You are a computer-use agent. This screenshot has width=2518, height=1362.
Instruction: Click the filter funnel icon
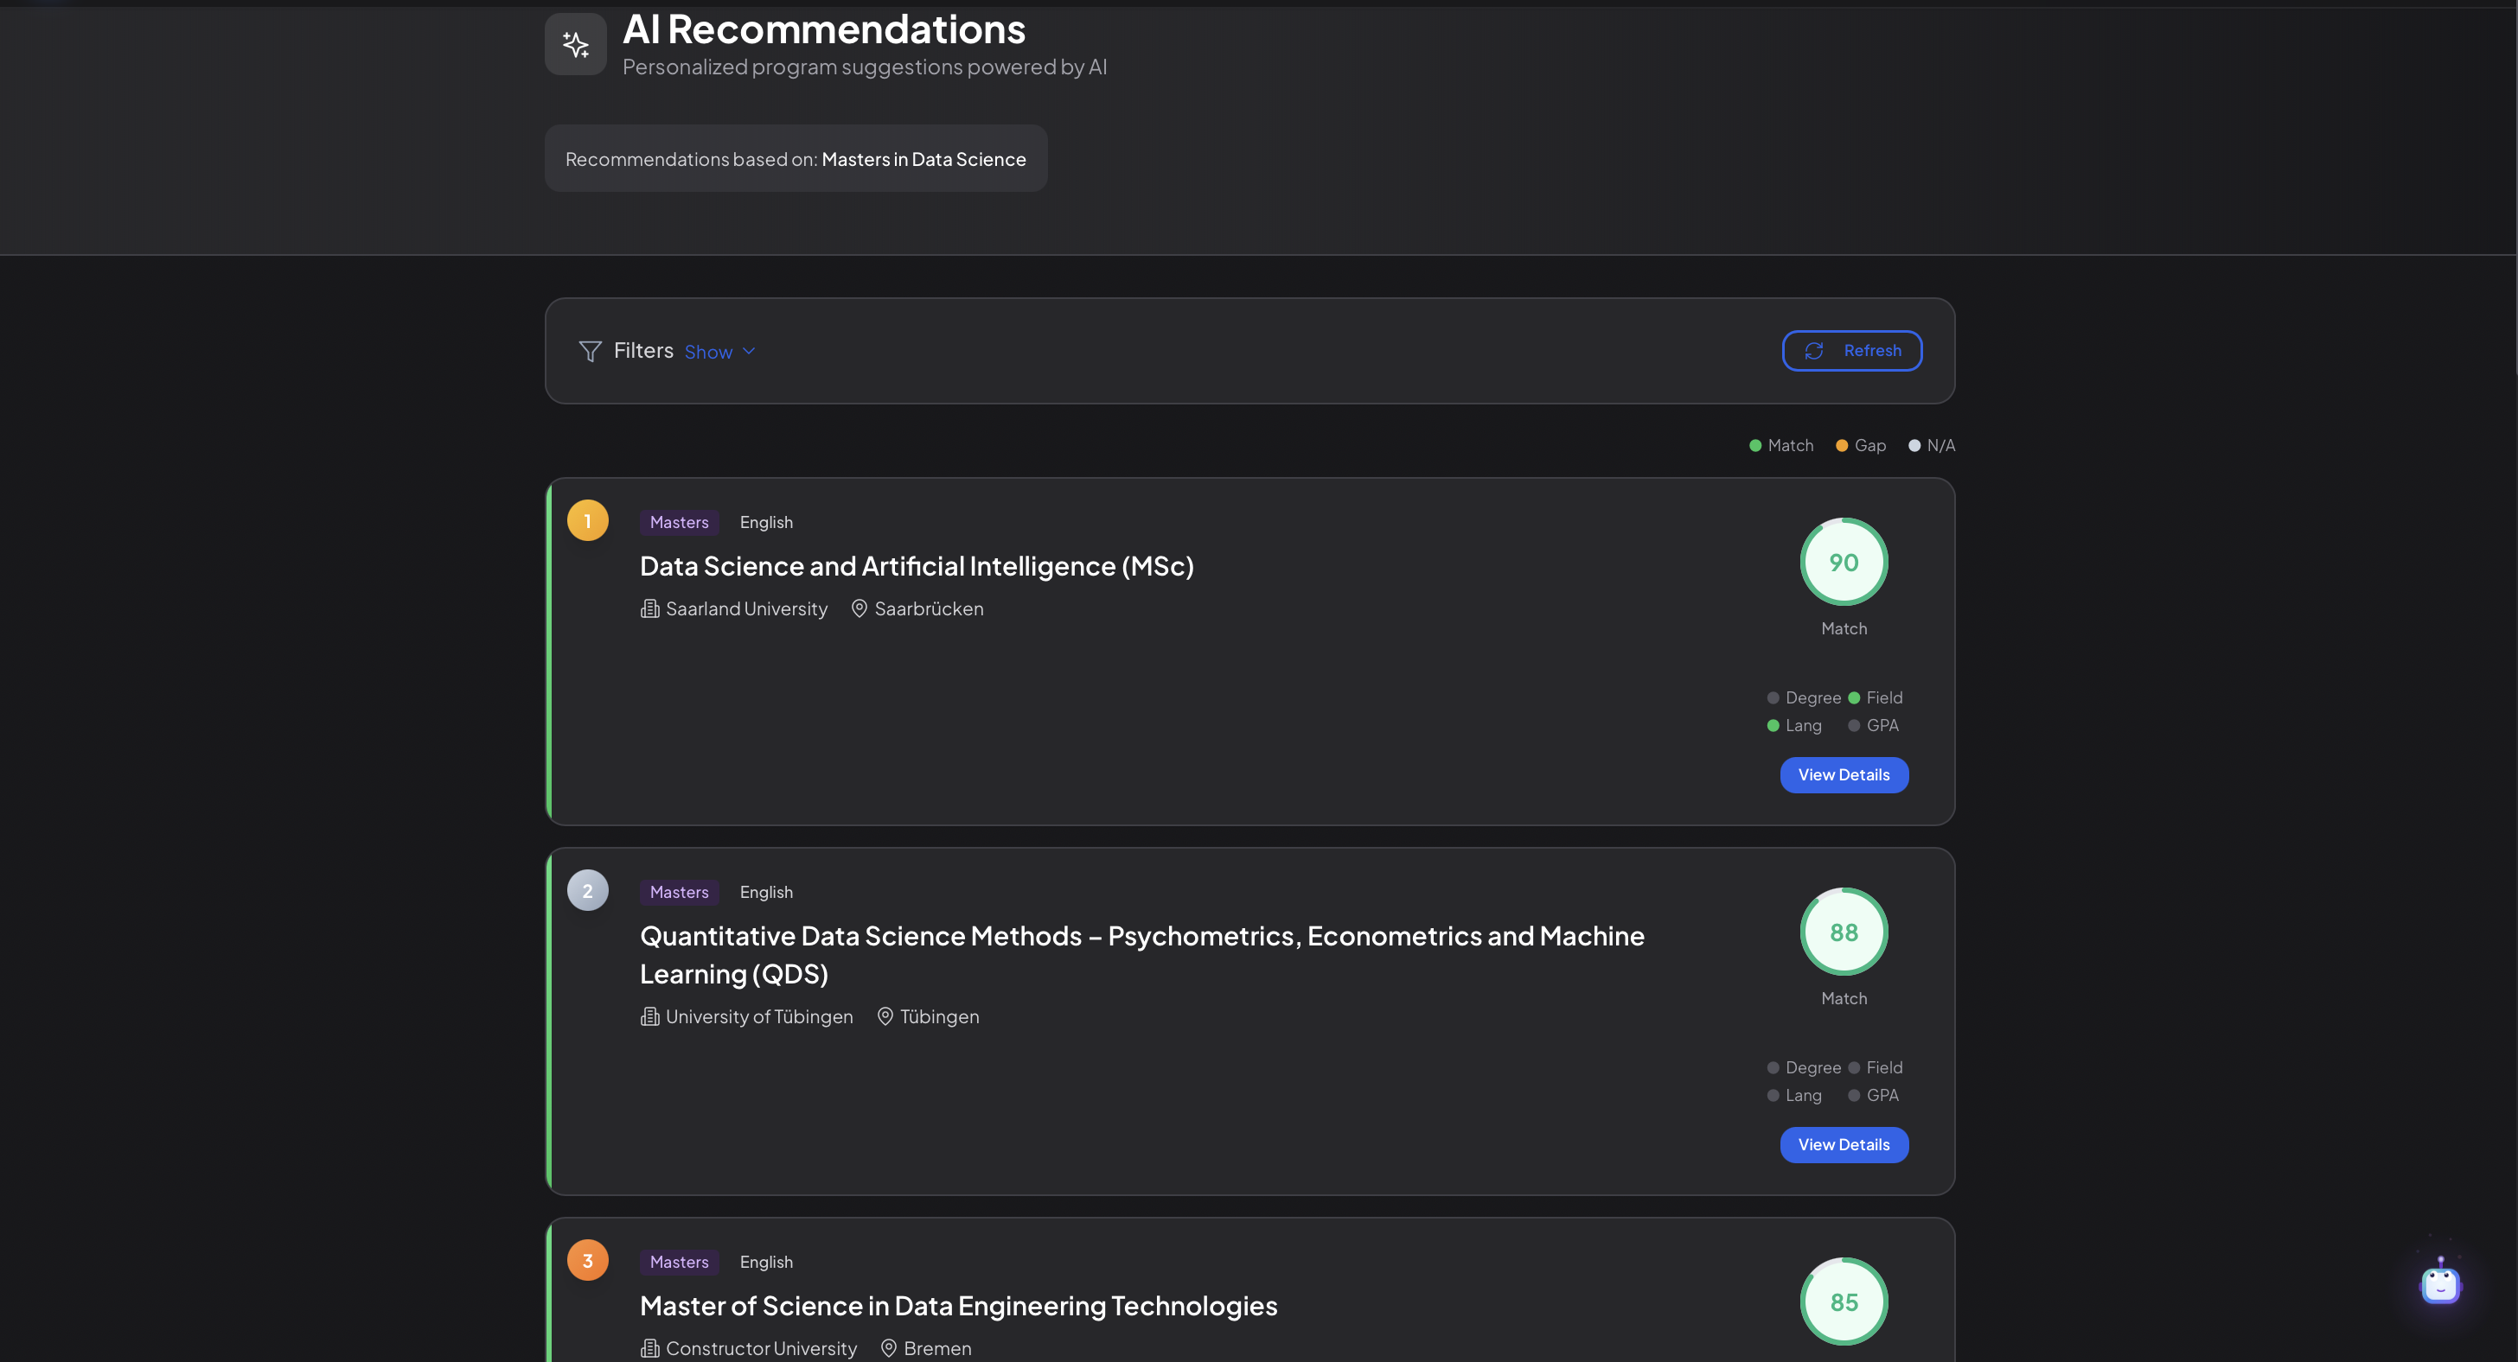[x=590, y=351]
